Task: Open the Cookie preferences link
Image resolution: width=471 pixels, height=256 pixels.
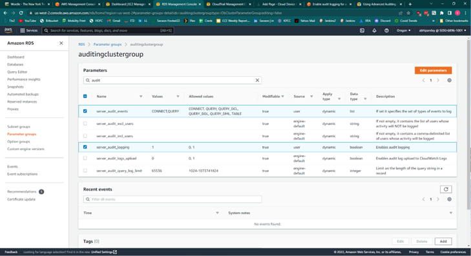Action: click(453, 252)
